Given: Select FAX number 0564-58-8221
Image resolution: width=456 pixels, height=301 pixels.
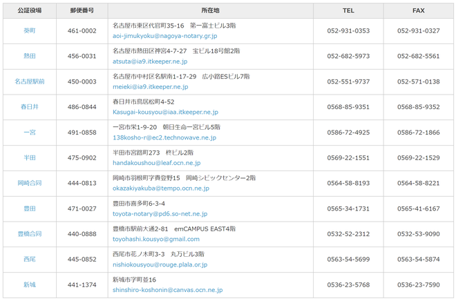Looking at the screenshot, I should [x=419, y=183].
